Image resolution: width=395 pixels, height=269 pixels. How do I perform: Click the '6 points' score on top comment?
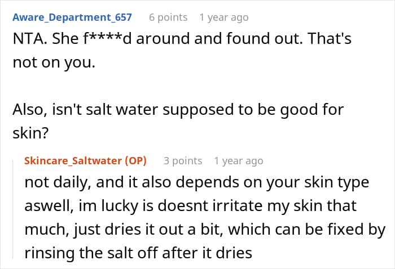click(x=168, y=17)
